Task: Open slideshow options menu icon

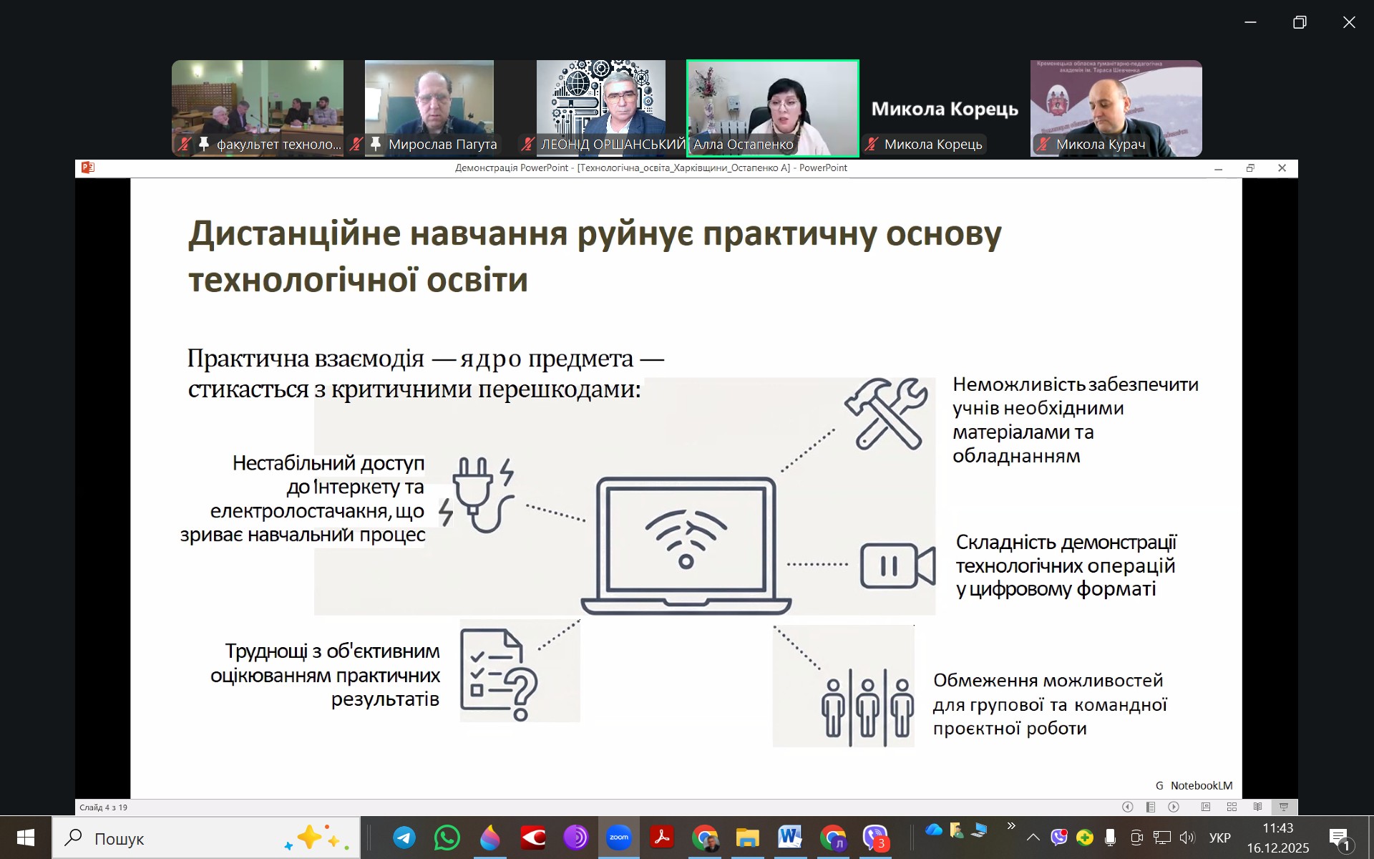Action: [x=1151, y=807]
